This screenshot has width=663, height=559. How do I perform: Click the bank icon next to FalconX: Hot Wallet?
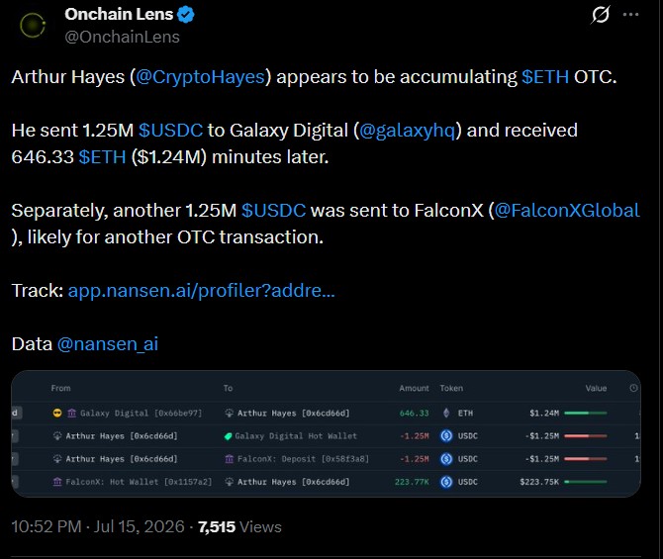(57, 482)
